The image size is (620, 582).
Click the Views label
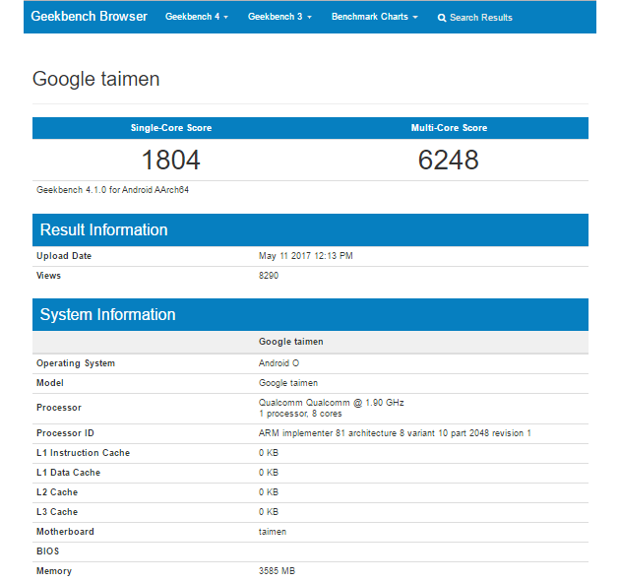pos(48,276)
